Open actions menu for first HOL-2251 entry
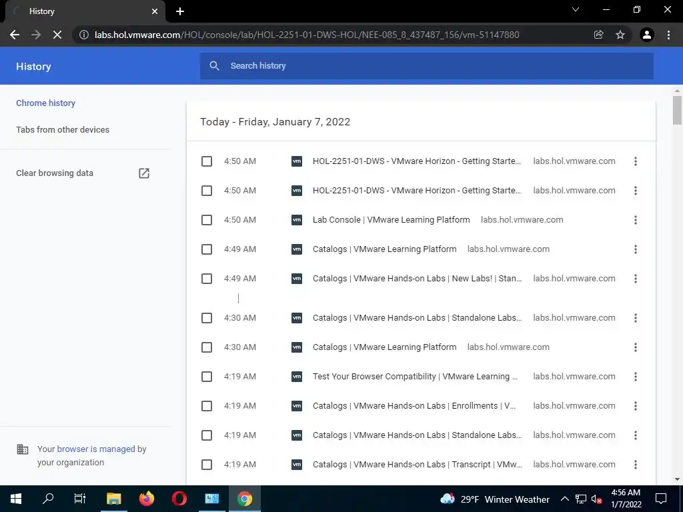Viewport: 683px width, 512px height. (x=636, y=161)
